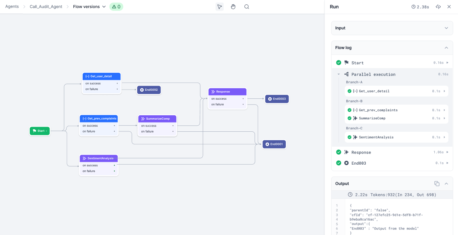This screenshot has width=458, height=235.
Task: Select the SentimentAnalysis node on canvas
Action: pos(99,158)
